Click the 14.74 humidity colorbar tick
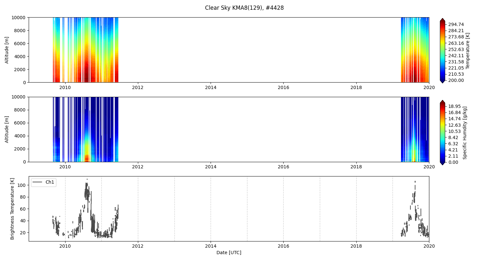 pyautogui.click(x=454, y=119)
